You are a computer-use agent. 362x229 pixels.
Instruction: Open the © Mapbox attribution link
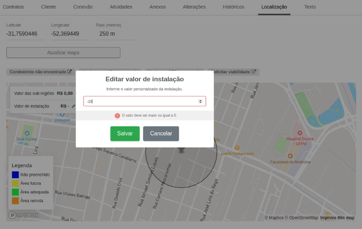click(x=274, y=218)
